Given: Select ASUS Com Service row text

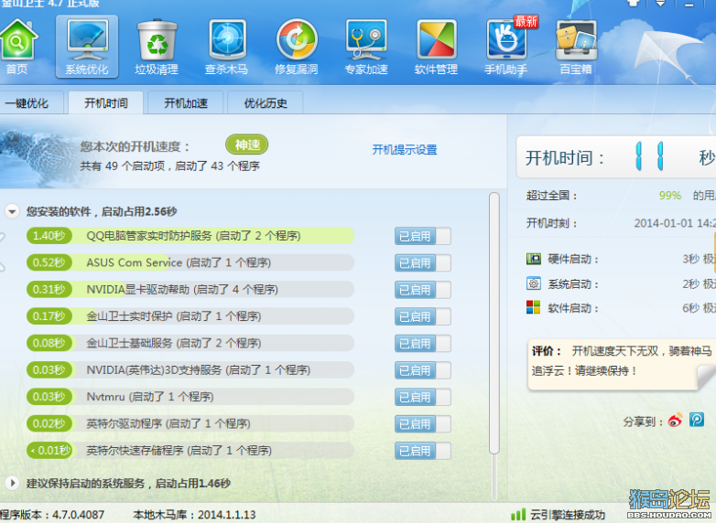Looking at the screenshot, I should 179,262.
